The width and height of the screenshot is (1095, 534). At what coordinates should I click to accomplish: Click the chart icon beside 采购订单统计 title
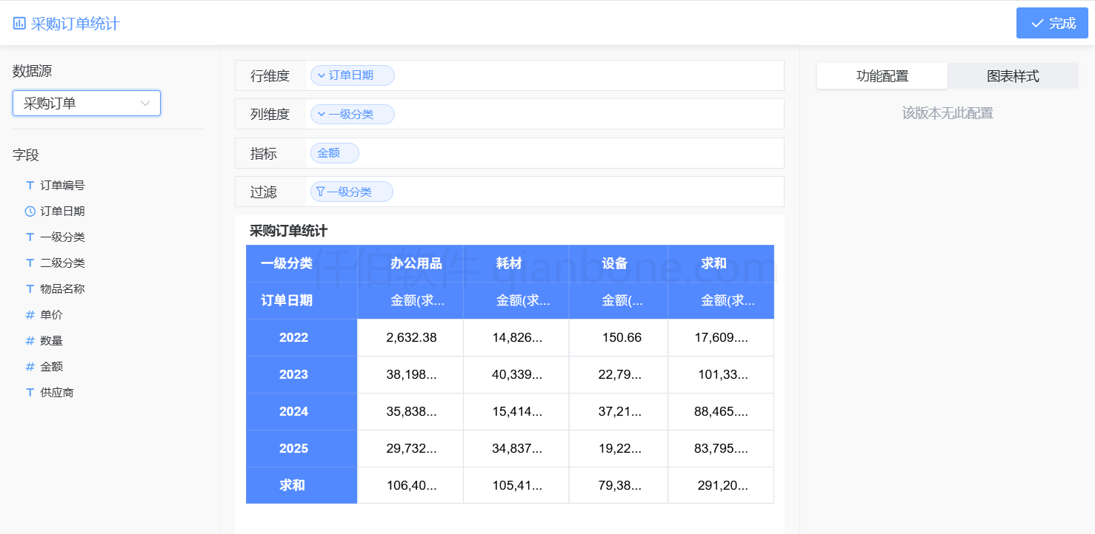pos(19,23)
